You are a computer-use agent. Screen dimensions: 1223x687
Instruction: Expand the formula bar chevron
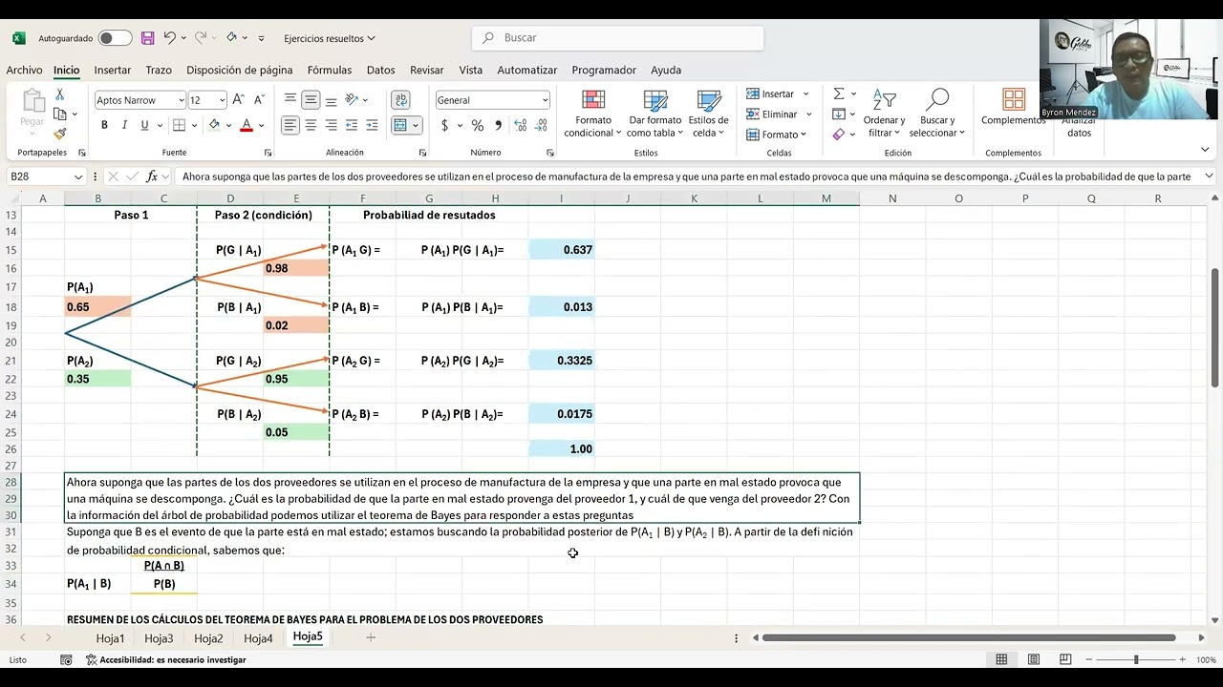click(x=1209, y=176)
